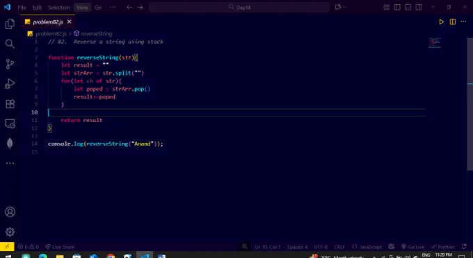Open the Explorer view in activity bar
The width and height of the screenshot is (473, 258).
tap(10, 24)
